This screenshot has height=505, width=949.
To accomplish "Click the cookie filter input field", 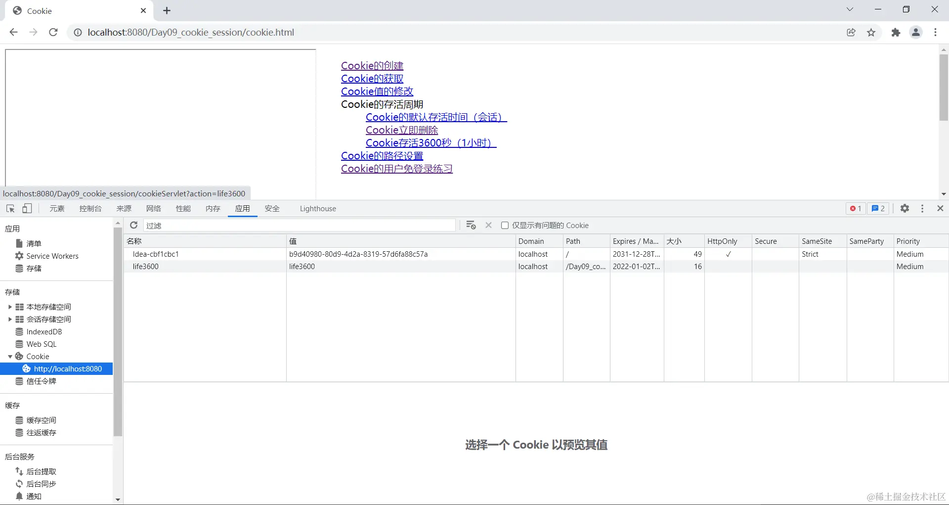I will [299, 226].
